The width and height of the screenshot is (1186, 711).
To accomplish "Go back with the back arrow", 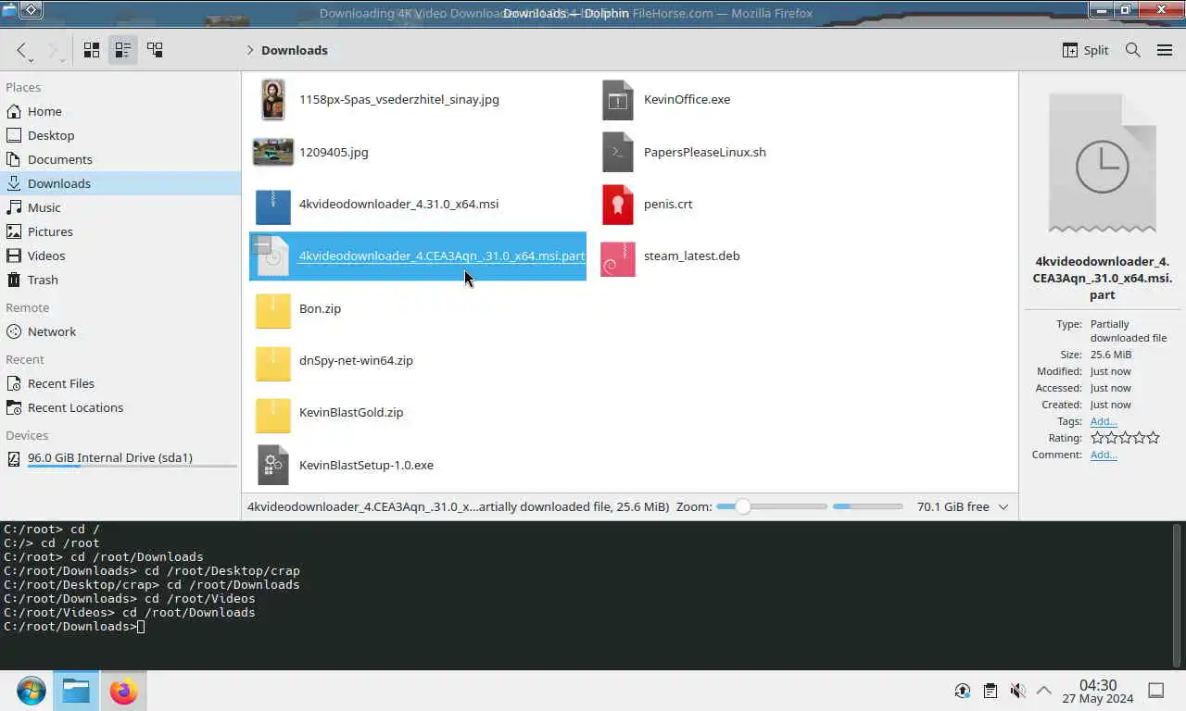I will pos(22,50).
